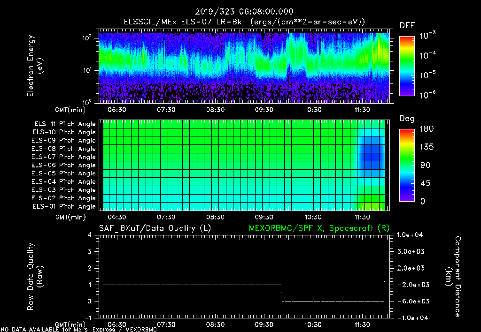481x332 pixels.
Task: Click the ELSSCIL/MEx ELS-07 LR-Bk plot title
Action: (244, 22)
